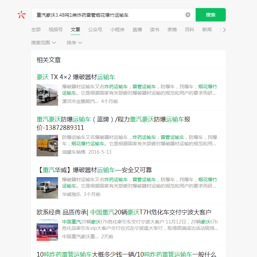Click source 漯河市金鹏顺汽...
Screen dimensions: 257x257
point(80,101)
